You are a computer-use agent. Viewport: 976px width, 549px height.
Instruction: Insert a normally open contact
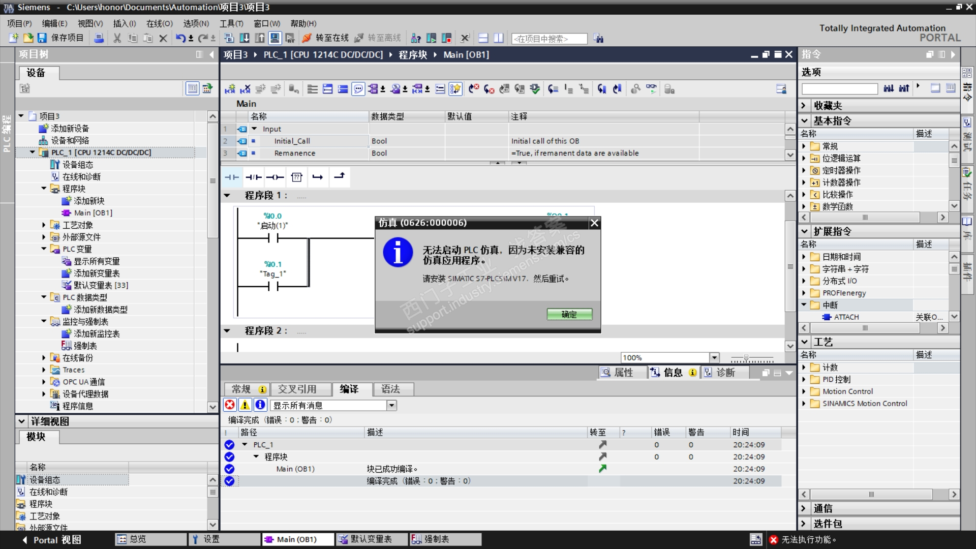[x=232, y=177]
